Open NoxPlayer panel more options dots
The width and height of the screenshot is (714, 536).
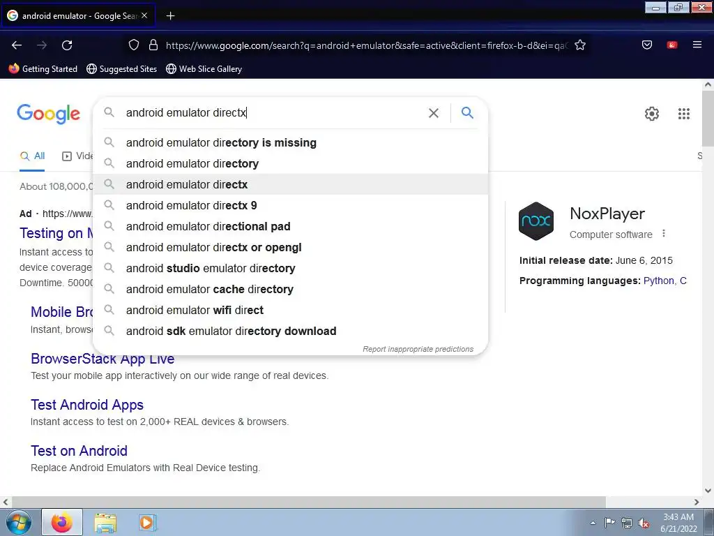[x=664, y=233]
